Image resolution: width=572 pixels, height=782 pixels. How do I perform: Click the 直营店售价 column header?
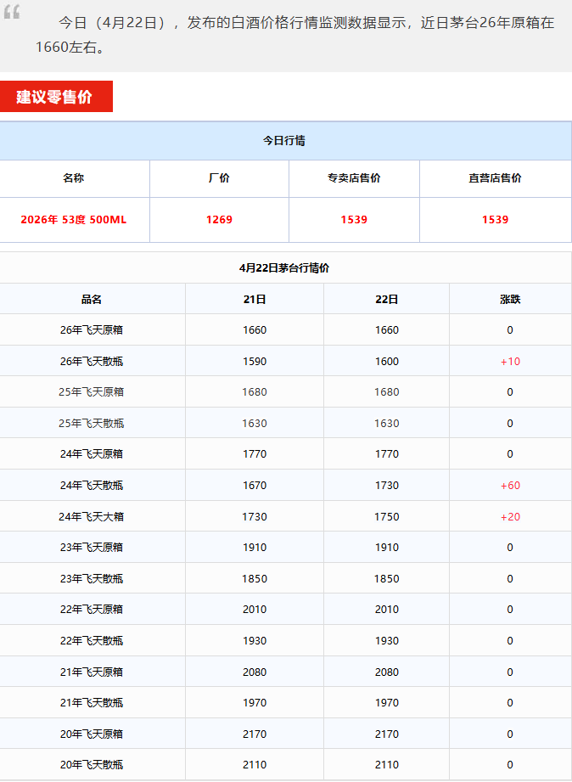(495, 178)
